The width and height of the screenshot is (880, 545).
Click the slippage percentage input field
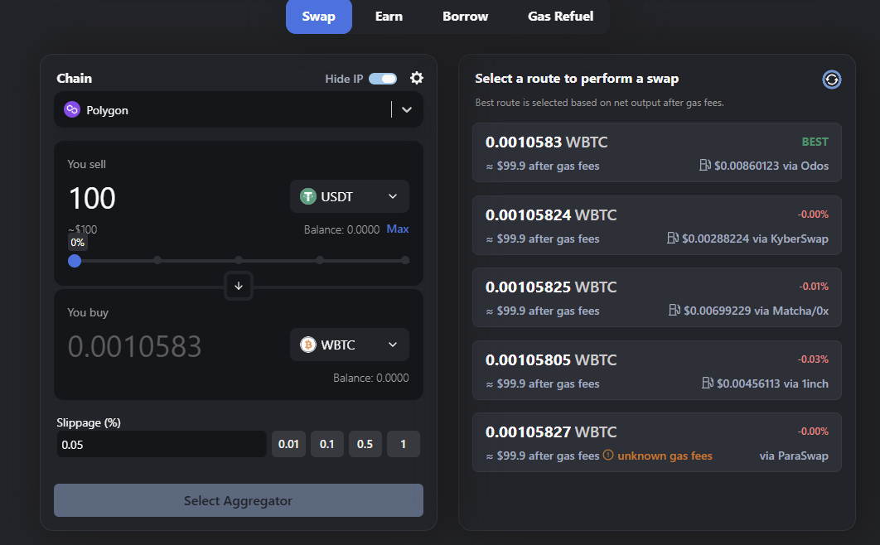click(161, 444)
